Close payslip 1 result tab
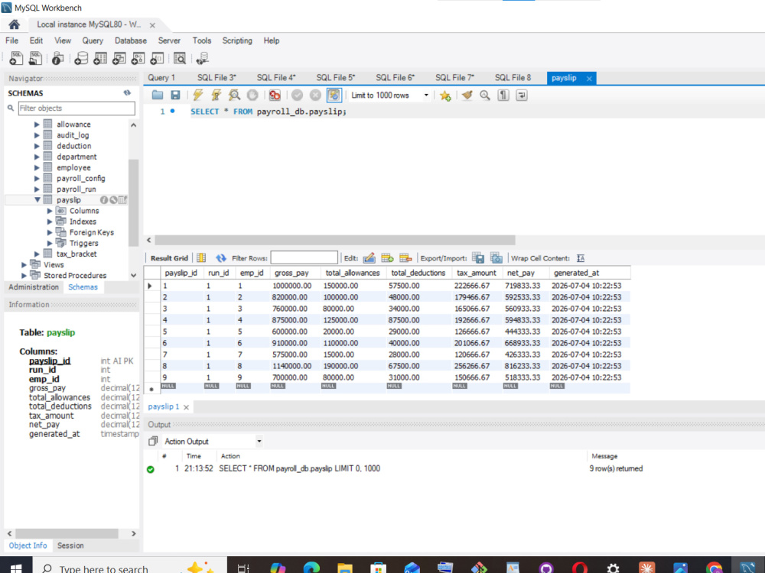 187,407
